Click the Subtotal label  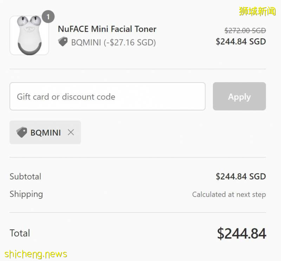[25, 176]
